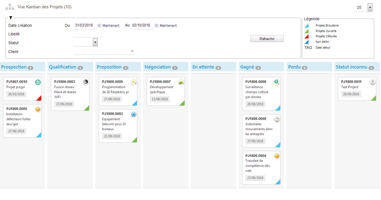Image resolution: width=381 pixels, height=200 pixels.
Task: Click the Maintenant link after the Du date
Action: click(111, 25)
